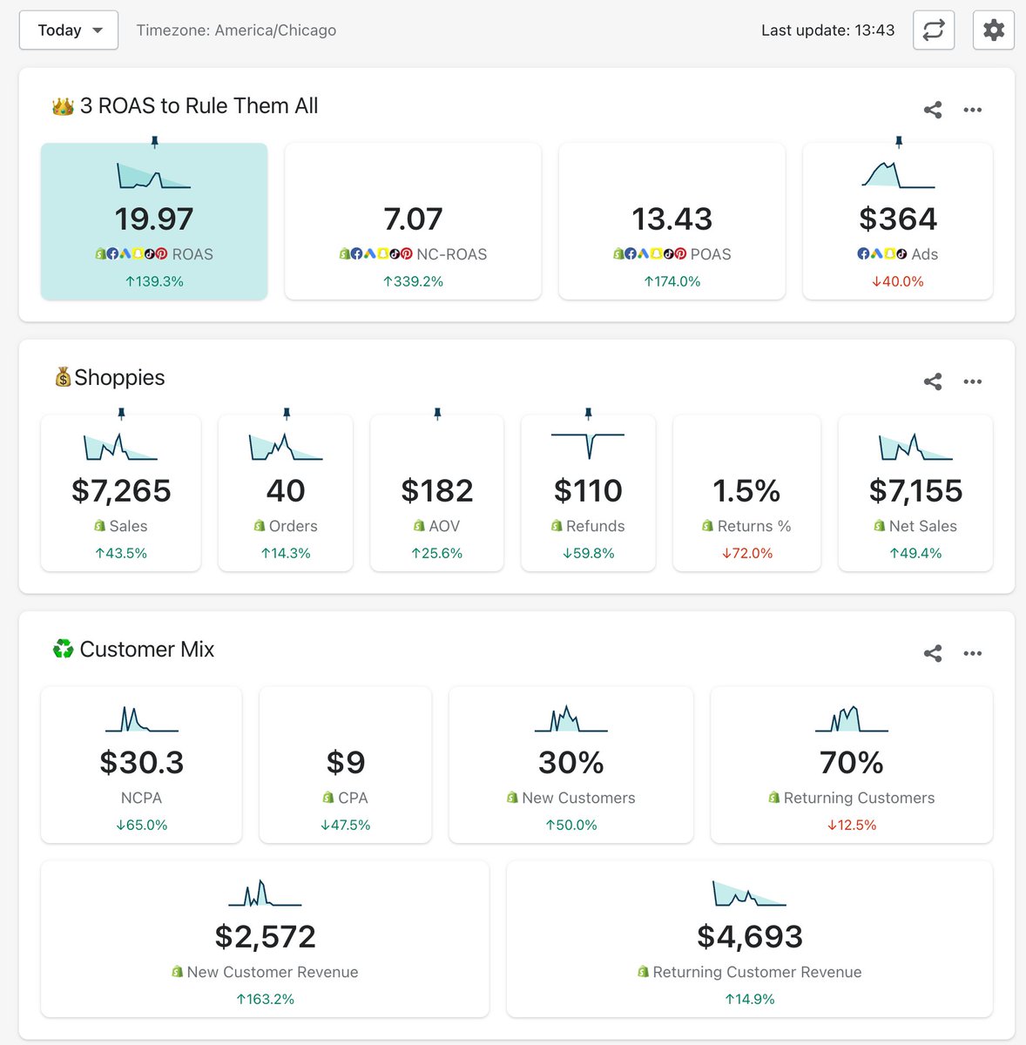The width and height of the screenshot is (1026, 1045).
Task: Click the Shopify icon beside Orders label
Action: 259,525
